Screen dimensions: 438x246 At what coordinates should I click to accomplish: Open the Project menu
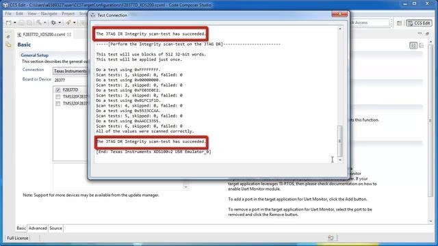(68, 14)
